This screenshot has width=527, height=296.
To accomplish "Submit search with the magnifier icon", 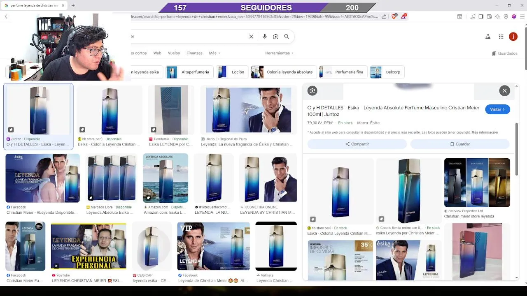I will [x=287, y=37].
